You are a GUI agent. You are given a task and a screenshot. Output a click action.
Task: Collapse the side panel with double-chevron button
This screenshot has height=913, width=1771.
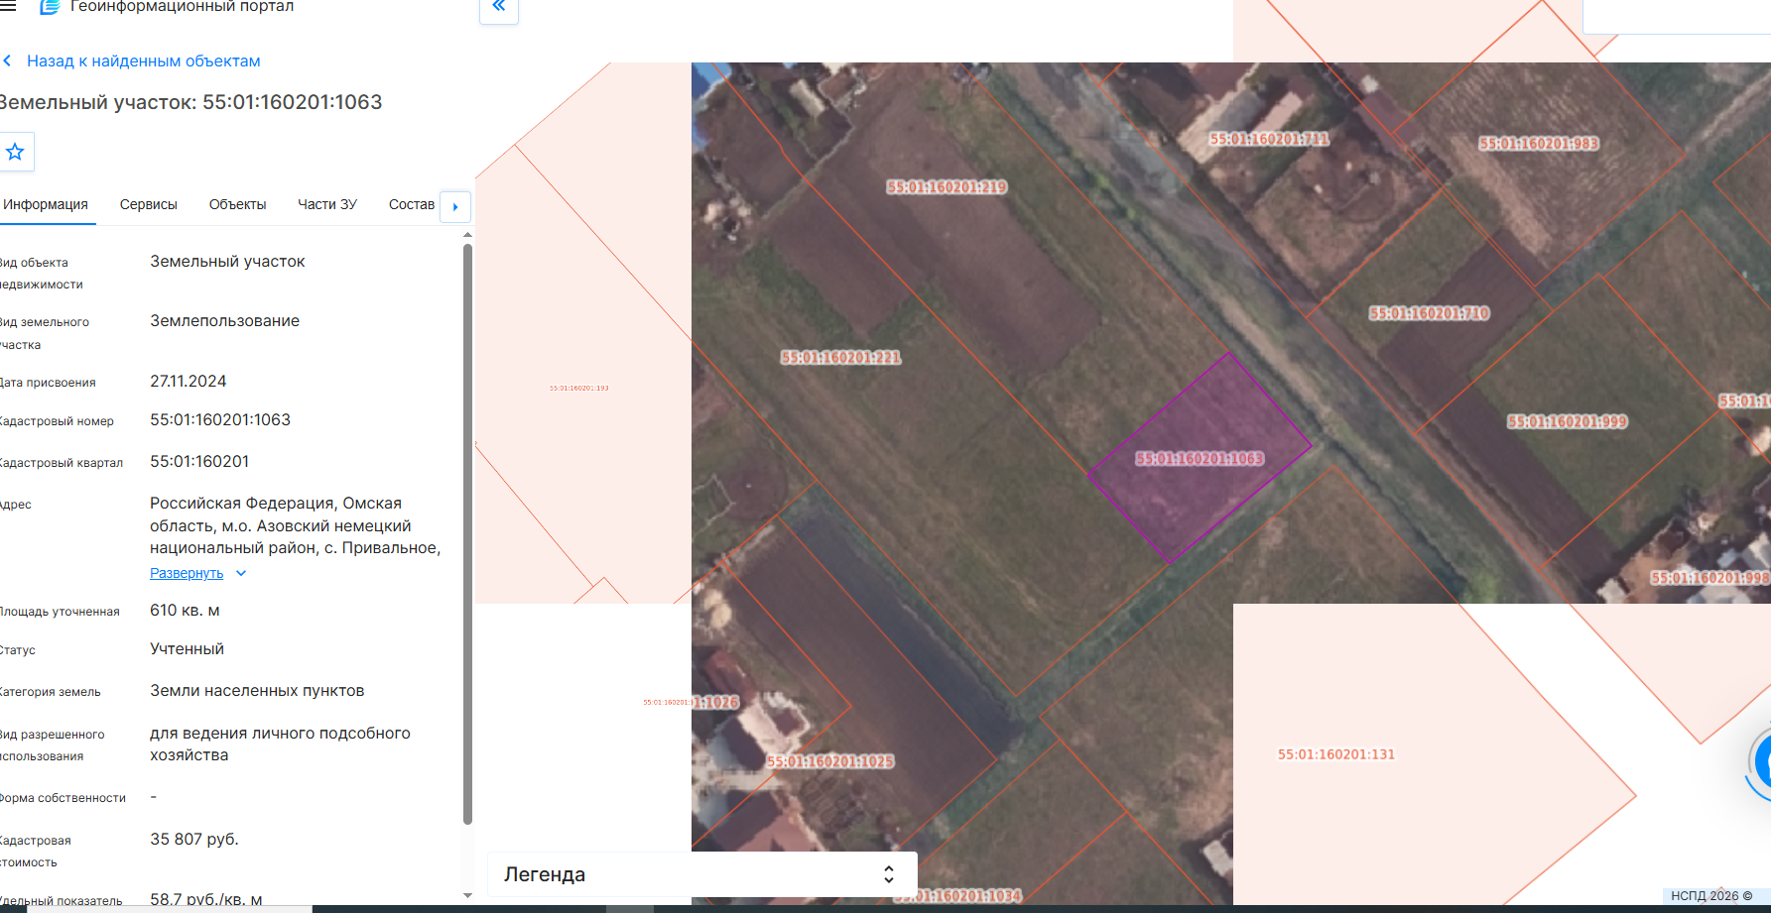click(499, 8)
